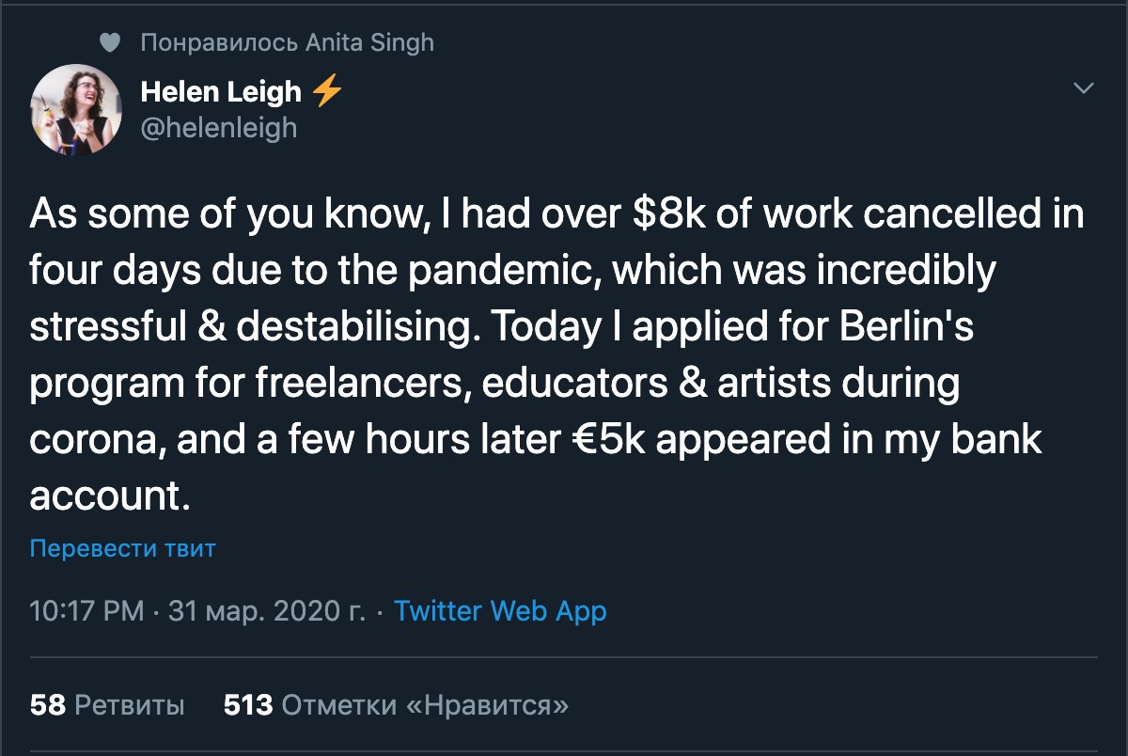This screenshot has height=756, width=1128.
Task: Click the heart icon above the tweet
Action: (x=111, y=42)
